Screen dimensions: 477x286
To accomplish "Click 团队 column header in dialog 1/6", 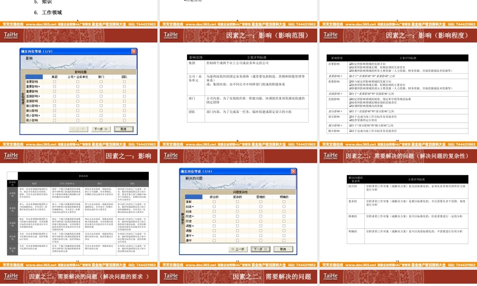I will coord(124,77).
